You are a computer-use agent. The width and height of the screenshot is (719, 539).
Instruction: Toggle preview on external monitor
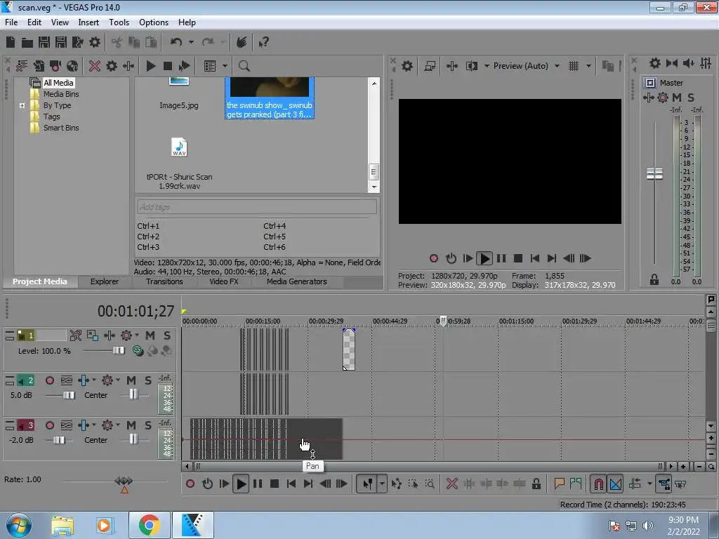point(430,66)
